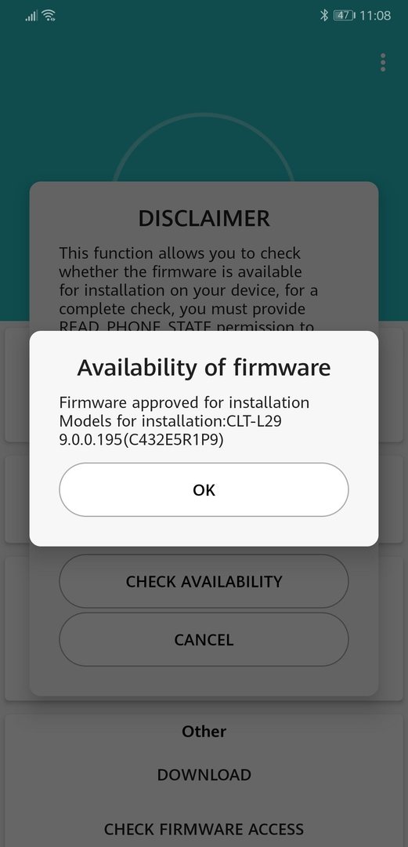Click the CHECK AVAILABILITY button
This screenshot has width=408, height=847.
204,581
